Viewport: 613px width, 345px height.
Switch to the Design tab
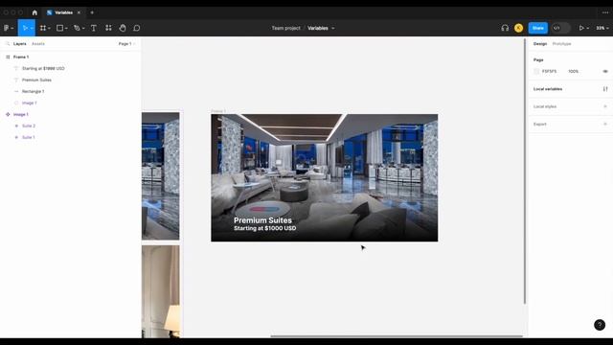[540, 44]
